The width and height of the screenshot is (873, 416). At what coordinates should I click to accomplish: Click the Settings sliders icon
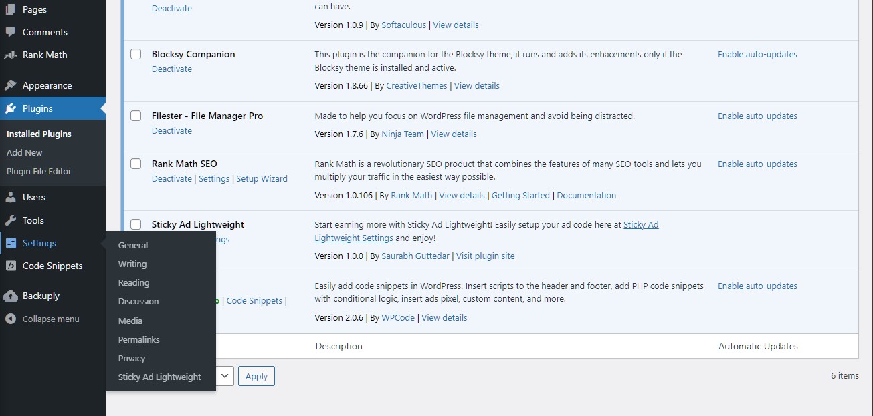[11, 243]
